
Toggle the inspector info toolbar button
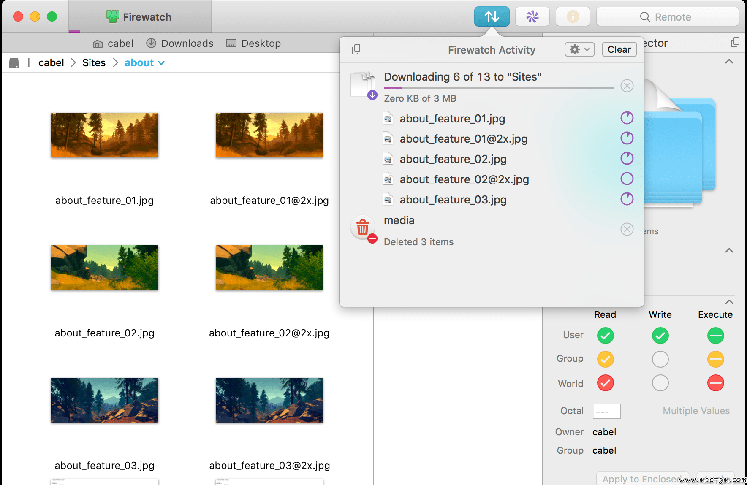pyautogui.click(x=573, y=17)
